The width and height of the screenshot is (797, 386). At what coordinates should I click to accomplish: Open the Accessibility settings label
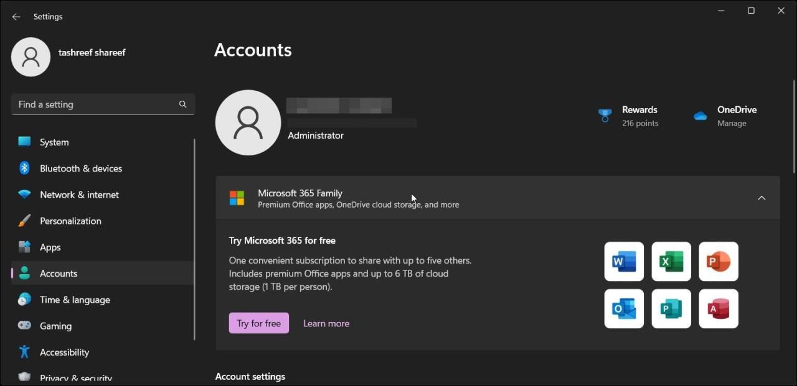(65, 352)
